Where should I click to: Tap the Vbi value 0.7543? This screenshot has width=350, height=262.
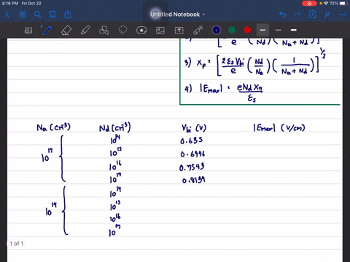[x=192, y=167]
